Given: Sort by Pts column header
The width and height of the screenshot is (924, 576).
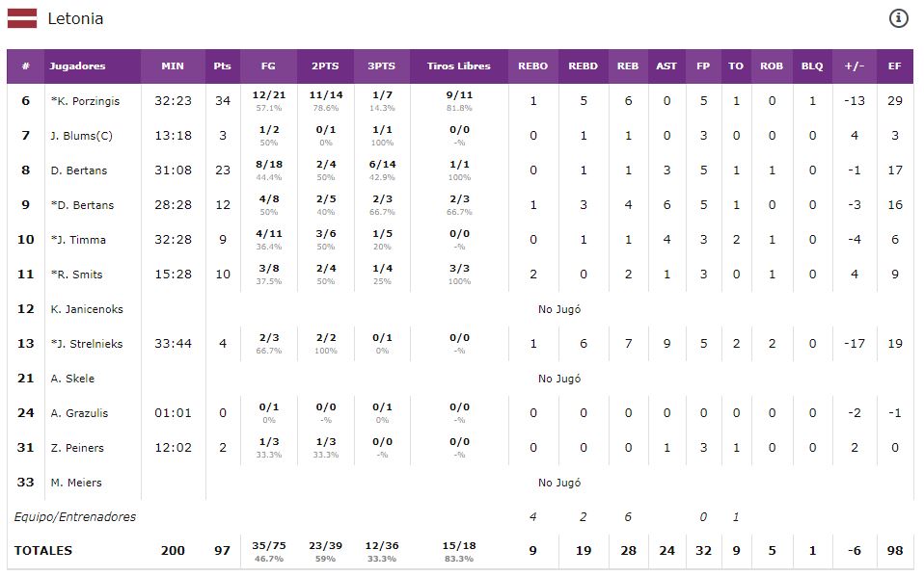Looking at the screenshot, I should coord(223,66).
